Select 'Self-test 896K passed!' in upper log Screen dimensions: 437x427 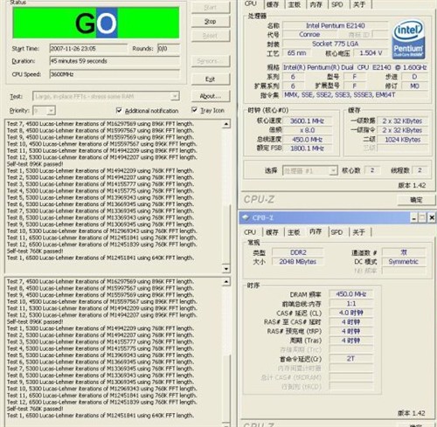coord(35,164)
